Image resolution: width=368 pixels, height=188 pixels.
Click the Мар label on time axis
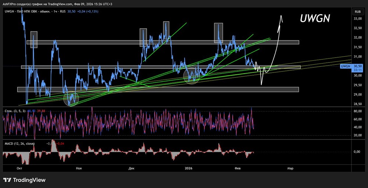point(290,168)
